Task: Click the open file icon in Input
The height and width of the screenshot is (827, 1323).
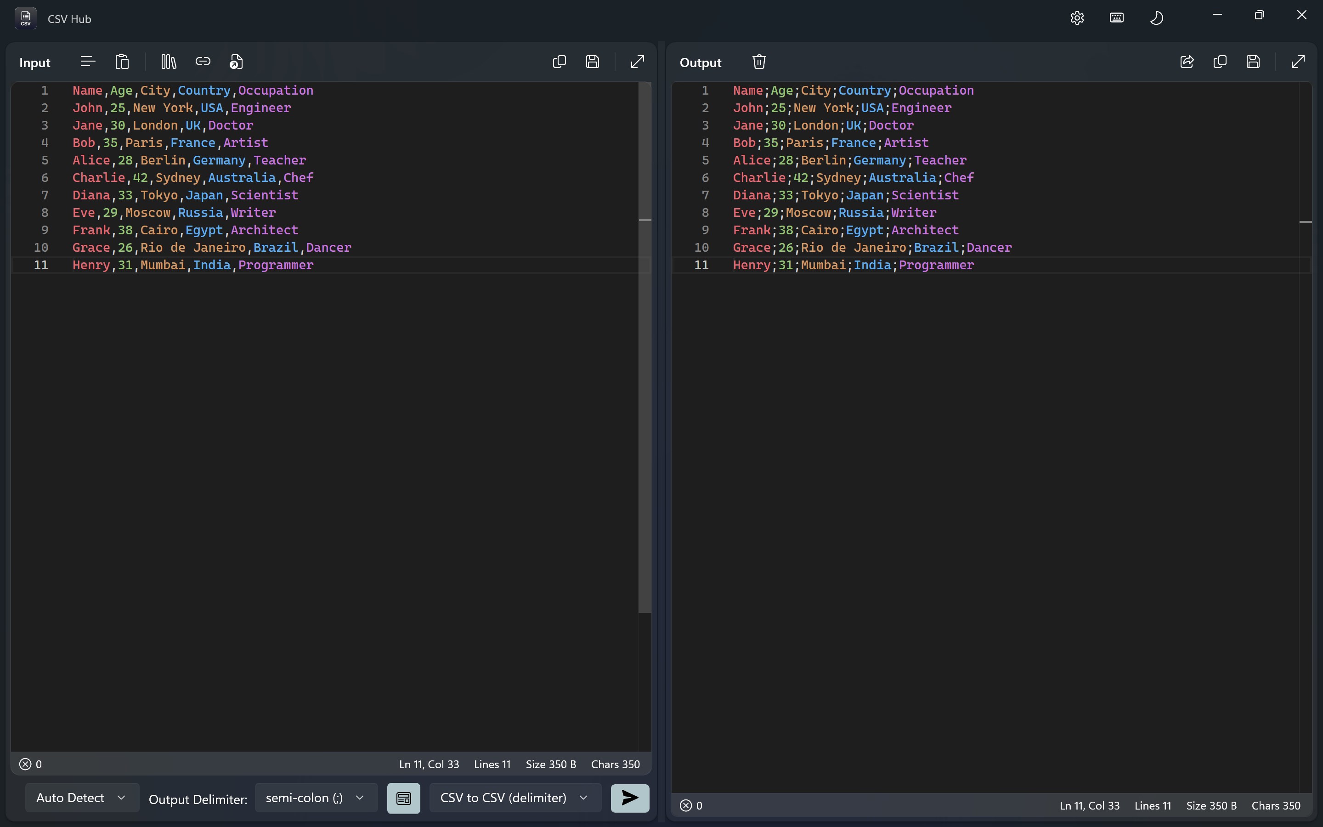Action: click(236, 62)
